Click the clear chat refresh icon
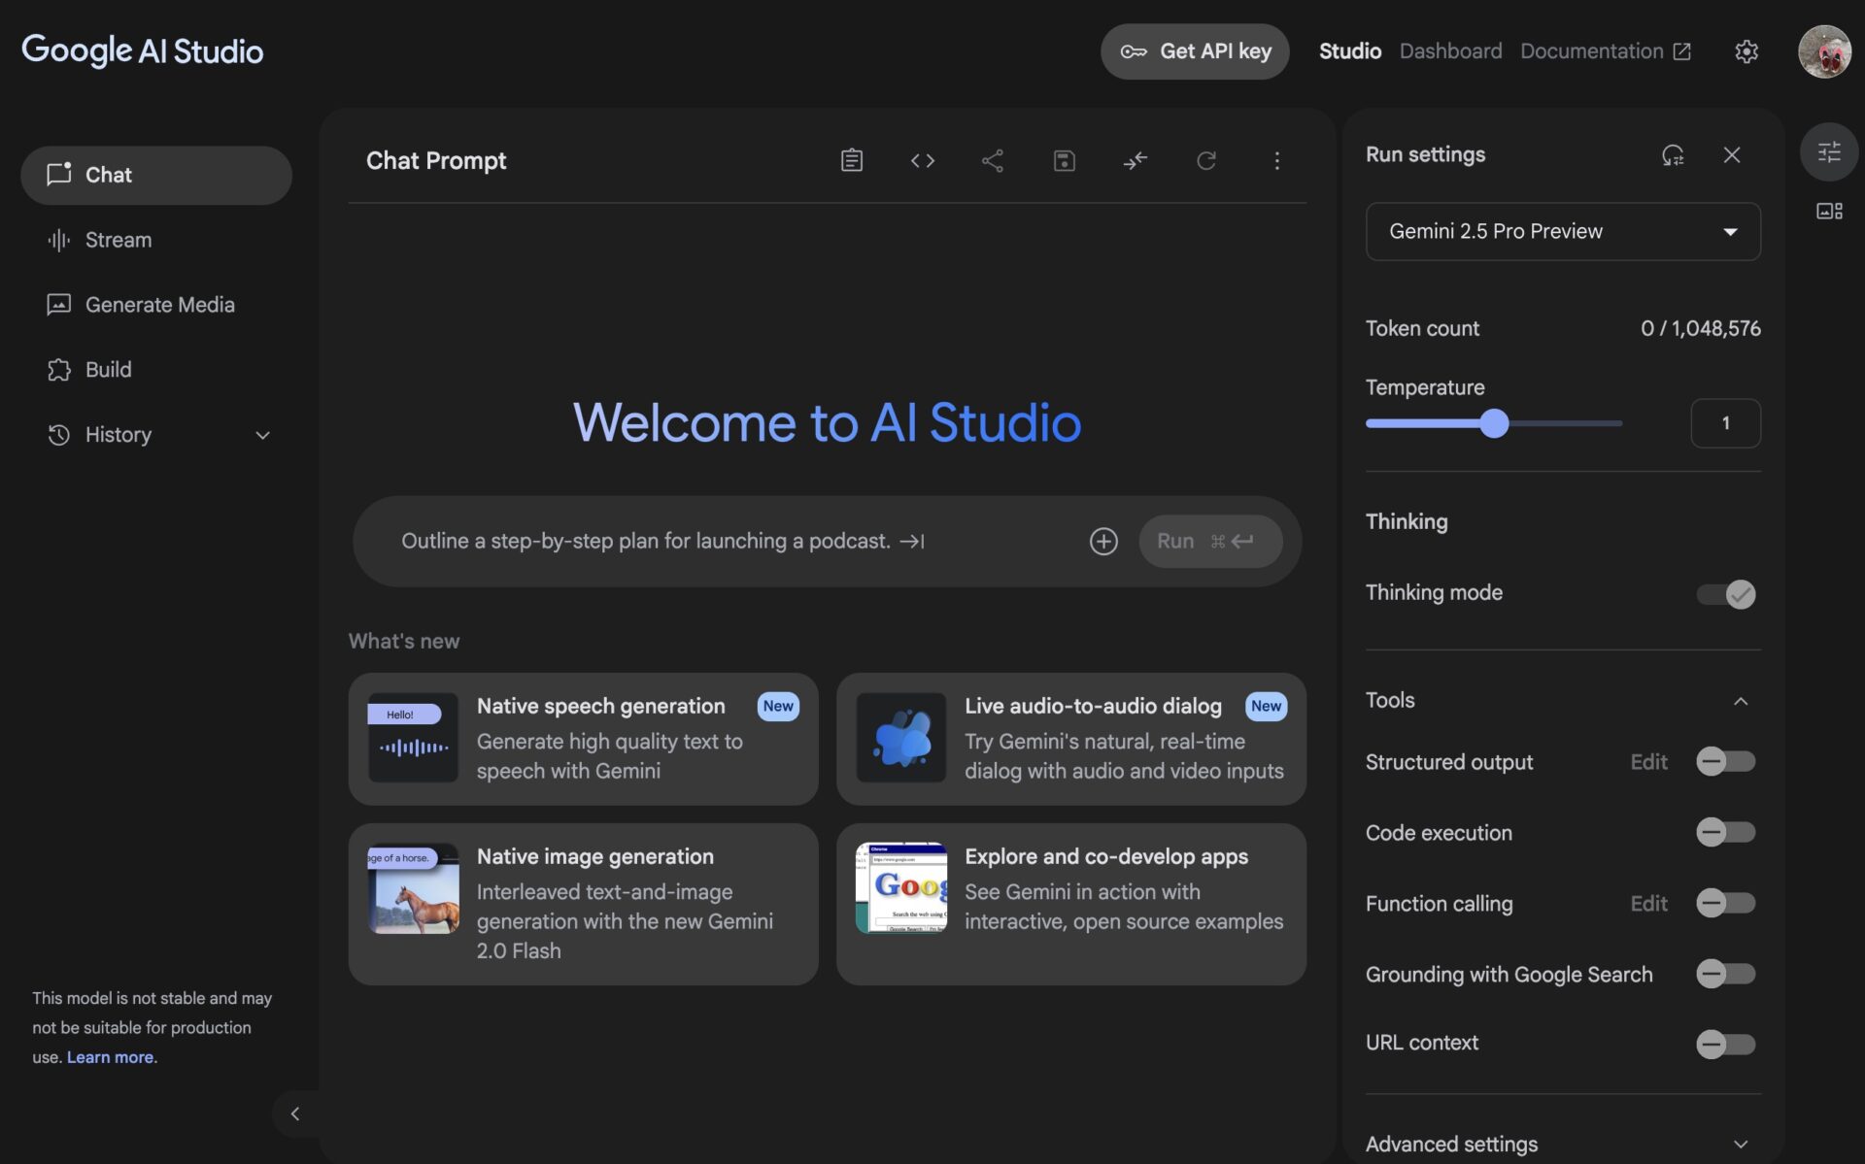Image resolution: width=1865 pixels, height=1164 pixels. click(x=1205, y=160)
